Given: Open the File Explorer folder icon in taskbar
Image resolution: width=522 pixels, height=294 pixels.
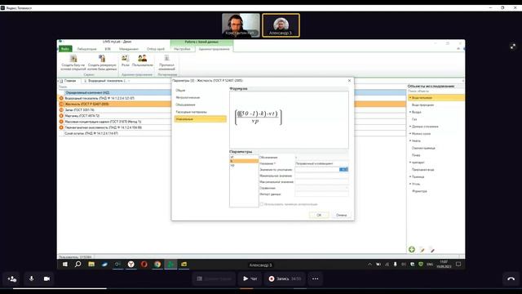Looking at the screenshot, I should pyautogui.click(x=91, y=265).
